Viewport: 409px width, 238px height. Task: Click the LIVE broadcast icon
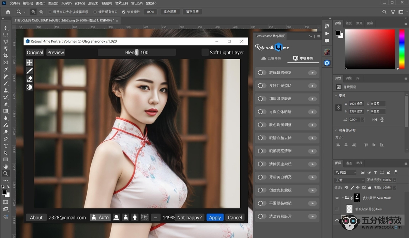coord(145,217)
